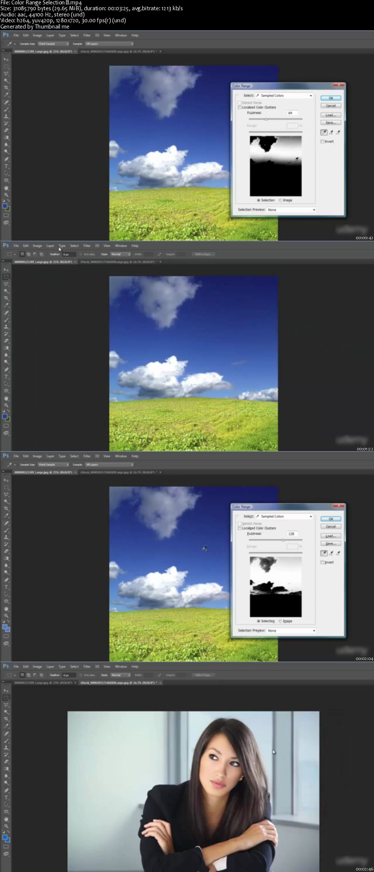Click Cancel in the Fuzziness 64 Color Range dialog
374x872 pixels.
[x=331, y=106]
